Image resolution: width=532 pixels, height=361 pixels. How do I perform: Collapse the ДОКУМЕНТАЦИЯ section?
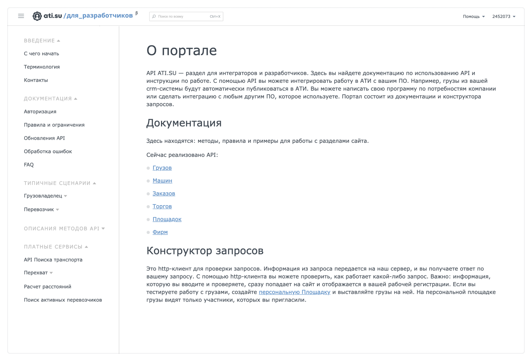51,99
